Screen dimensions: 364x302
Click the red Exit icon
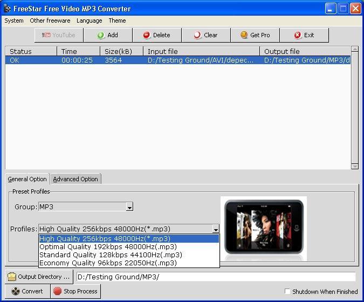click(297, 35)
